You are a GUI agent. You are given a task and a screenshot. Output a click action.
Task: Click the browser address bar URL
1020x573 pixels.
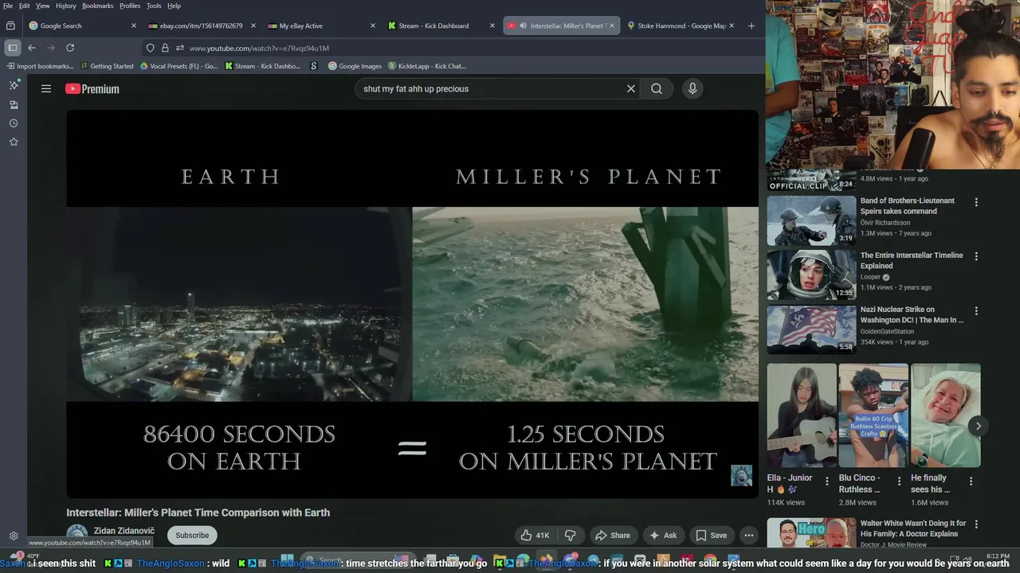(259, 48)
